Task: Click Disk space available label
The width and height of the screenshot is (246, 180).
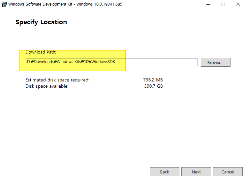Action: pyautogui.click(x=47, y=86)
